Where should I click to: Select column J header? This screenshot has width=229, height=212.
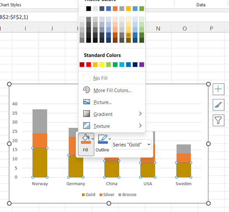[52, 28]
